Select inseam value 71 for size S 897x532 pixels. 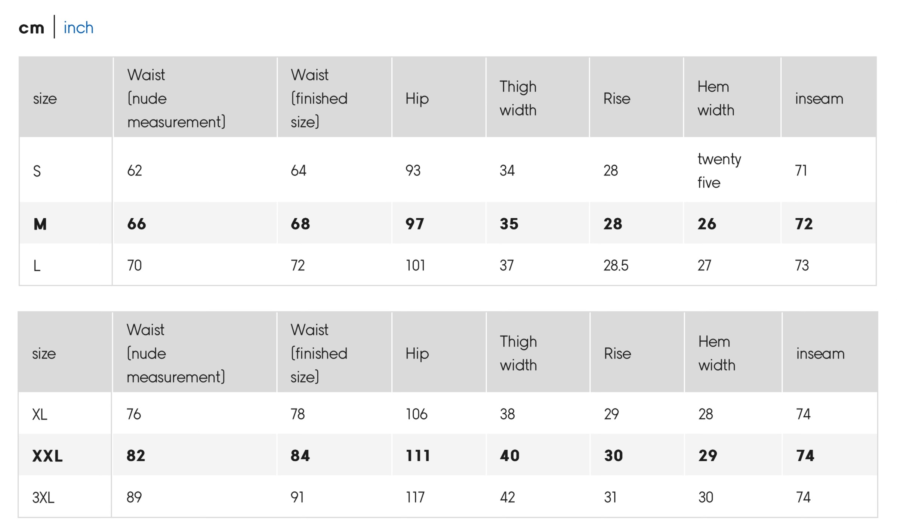pos(801,171)
